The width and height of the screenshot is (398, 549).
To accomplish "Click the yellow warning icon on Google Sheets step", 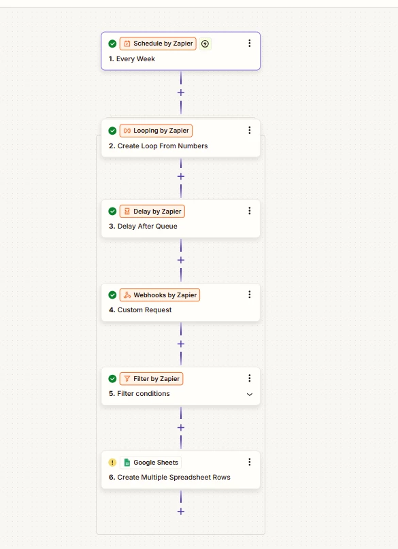I will [112, 463].
